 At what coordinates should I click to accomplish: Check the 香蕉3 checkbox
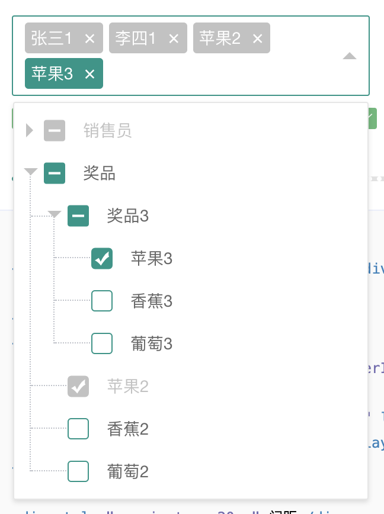coord(102,301)
